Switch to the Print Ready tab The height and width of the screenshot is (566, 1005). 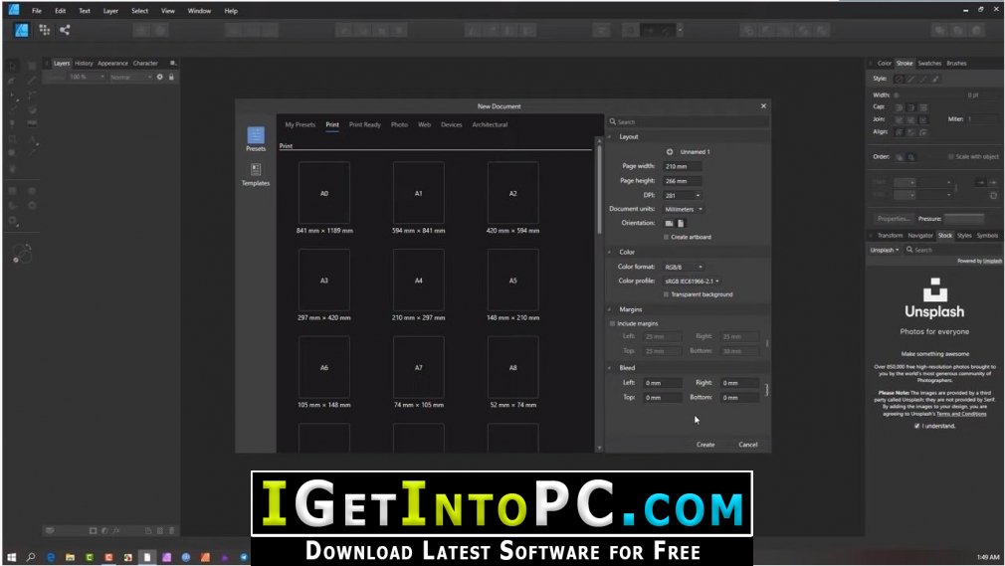tap(365, 125)
